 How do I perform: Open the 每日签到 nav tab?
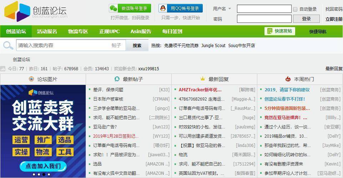(172, 31)
